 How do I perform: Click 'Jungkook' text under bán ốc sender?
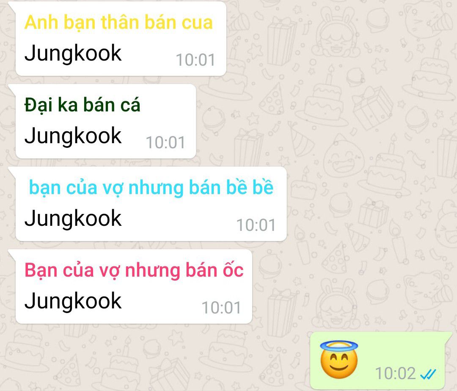click(73, 301)
